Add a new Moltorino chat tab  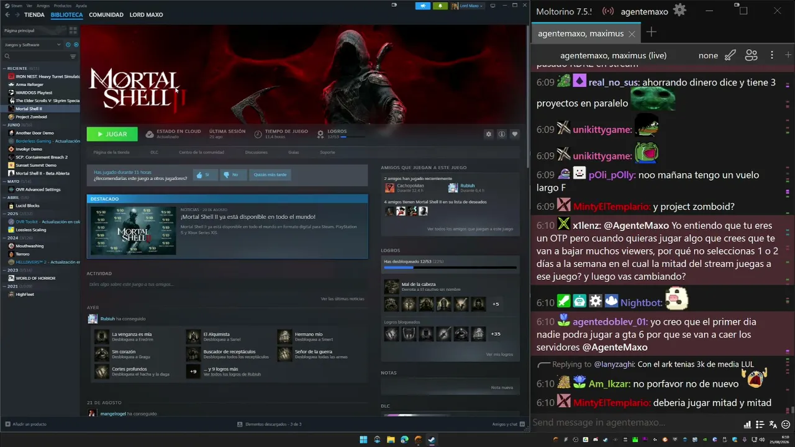tap(651, 32)
